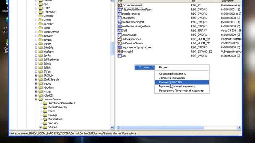255x143 pixels.
Task: Click the i2omgmt folder icon
Action: (41, 16)
